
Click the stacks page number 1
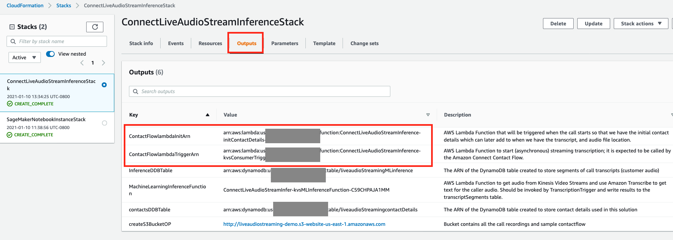(93, 63)
